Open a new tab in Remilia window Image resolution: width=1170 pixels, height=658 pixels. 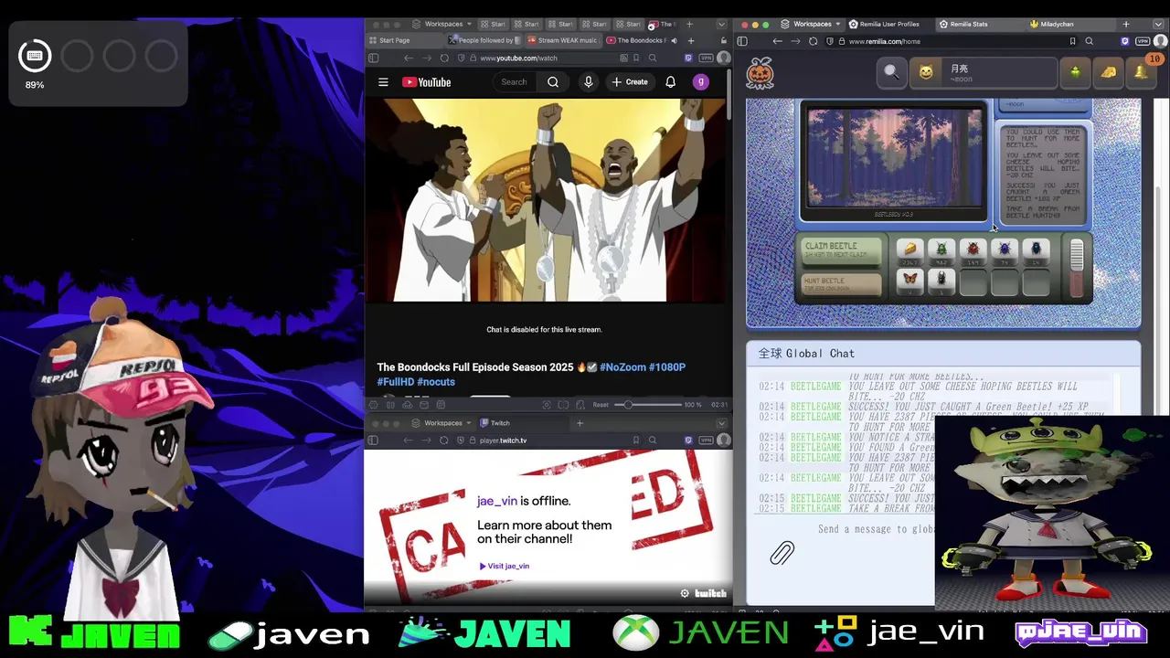click(1126, 25)
